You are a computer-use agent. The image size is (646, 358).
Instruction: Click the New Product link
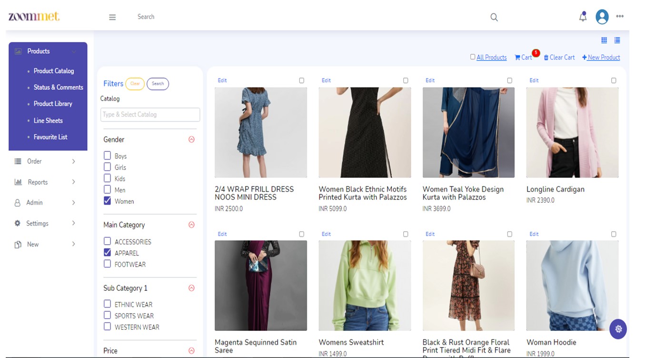pos(601,57)
